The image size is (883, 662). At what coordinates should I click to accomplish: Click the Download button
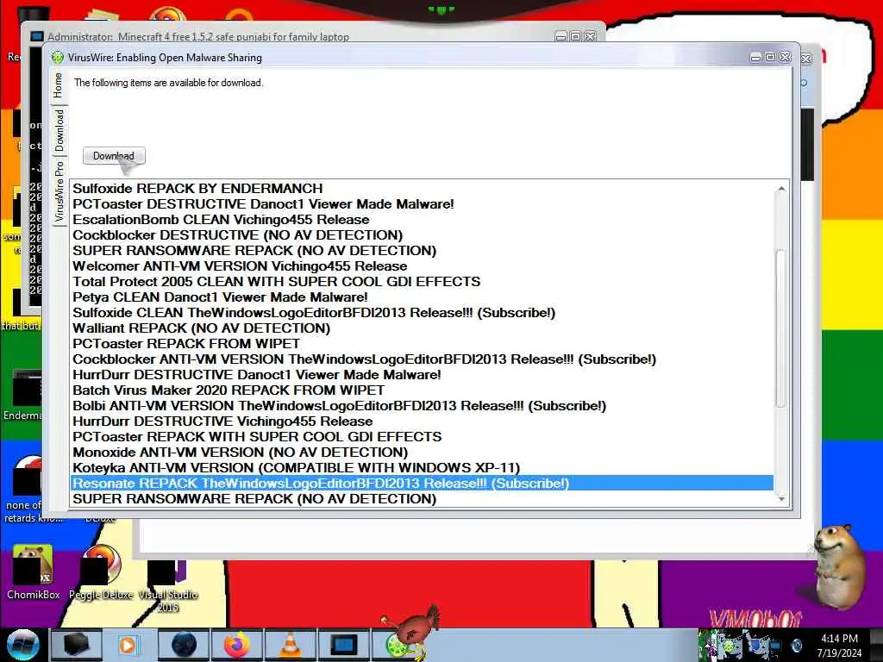click(x=114, y=156)
